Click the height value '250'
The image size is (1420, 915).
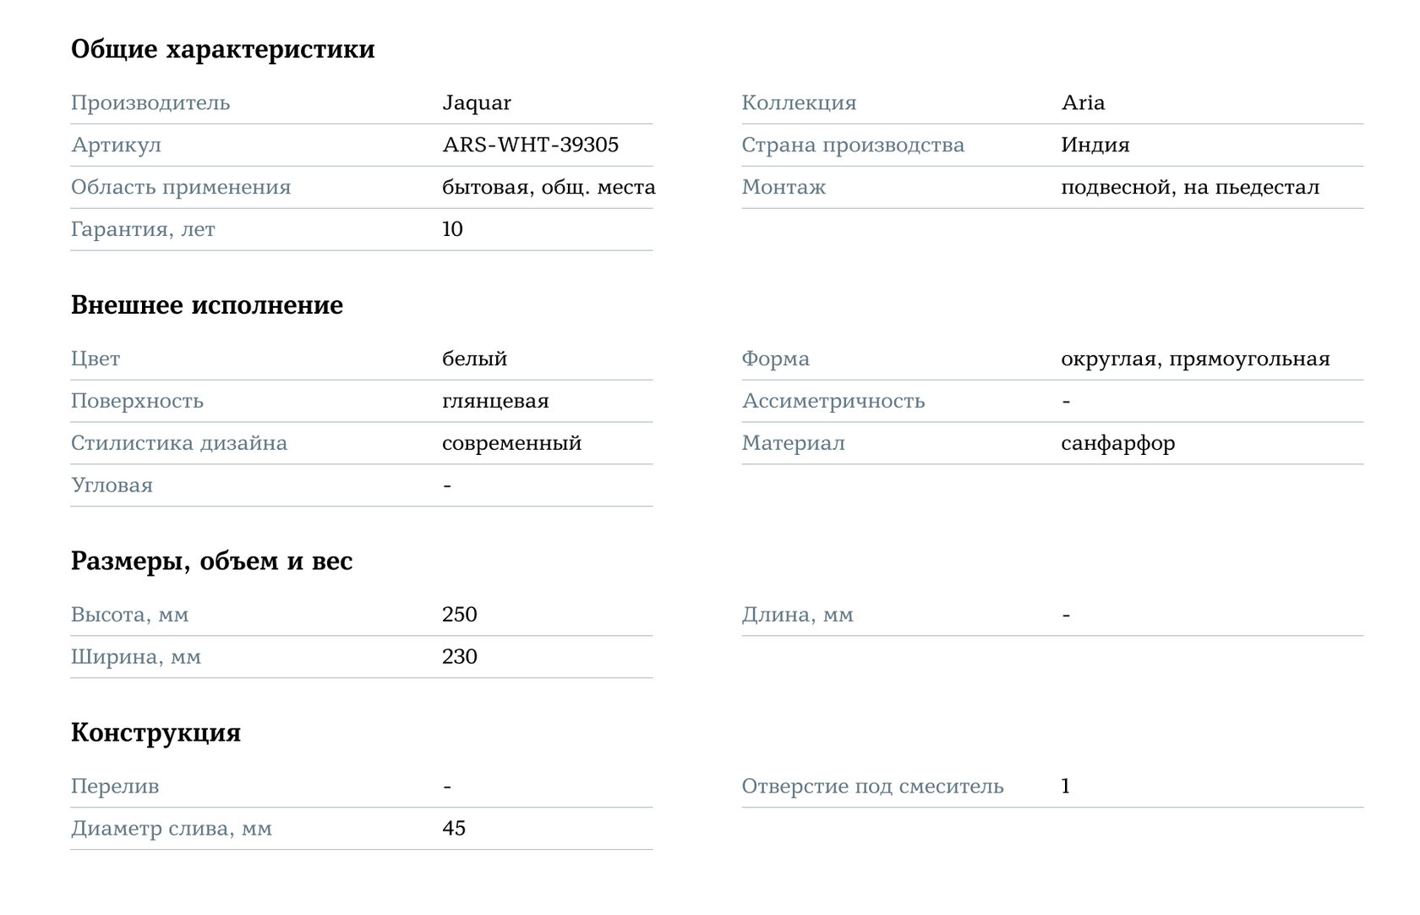[459, 615]
